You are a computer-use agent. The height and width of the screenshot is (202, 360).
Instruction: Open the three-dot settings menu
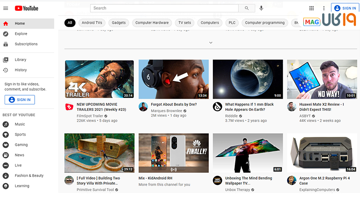(x=324, y=8)
